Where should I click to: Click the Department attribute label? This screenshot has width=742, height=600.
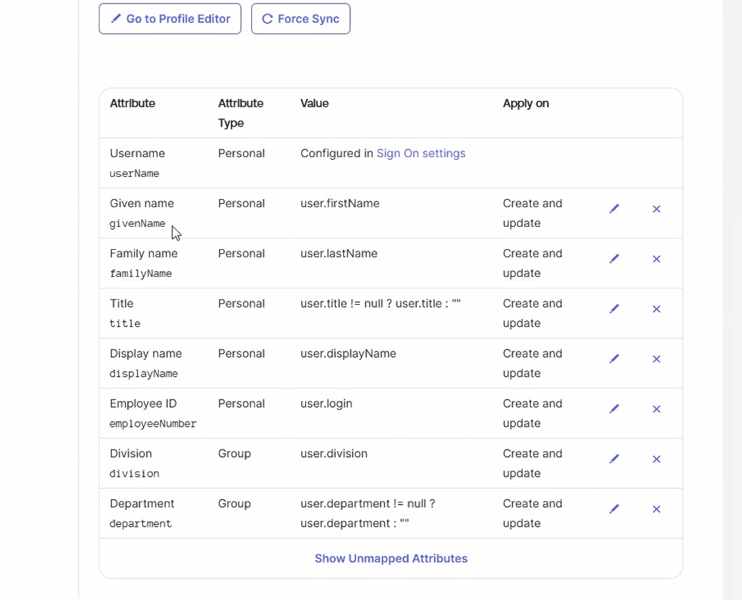[x=142, y=503]
